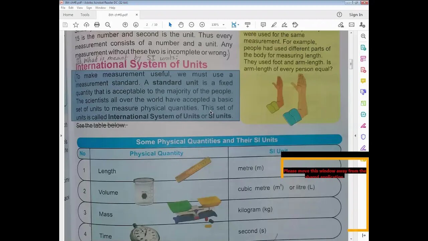Screen dimensions: 428x241
Task: Upload file to cloud storage
Action: coord(86,25)
